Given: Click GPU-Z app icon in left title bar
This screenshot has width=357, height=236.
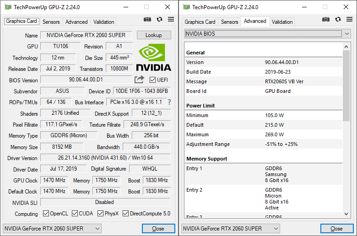Looking at the screenshot, I should [x=8, y=7].
